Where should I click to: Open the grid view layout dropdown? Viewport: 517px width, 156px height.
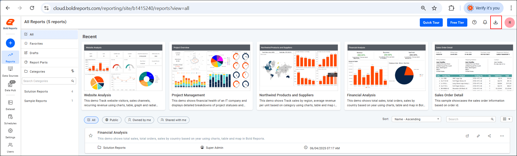[x=506, y=119]
